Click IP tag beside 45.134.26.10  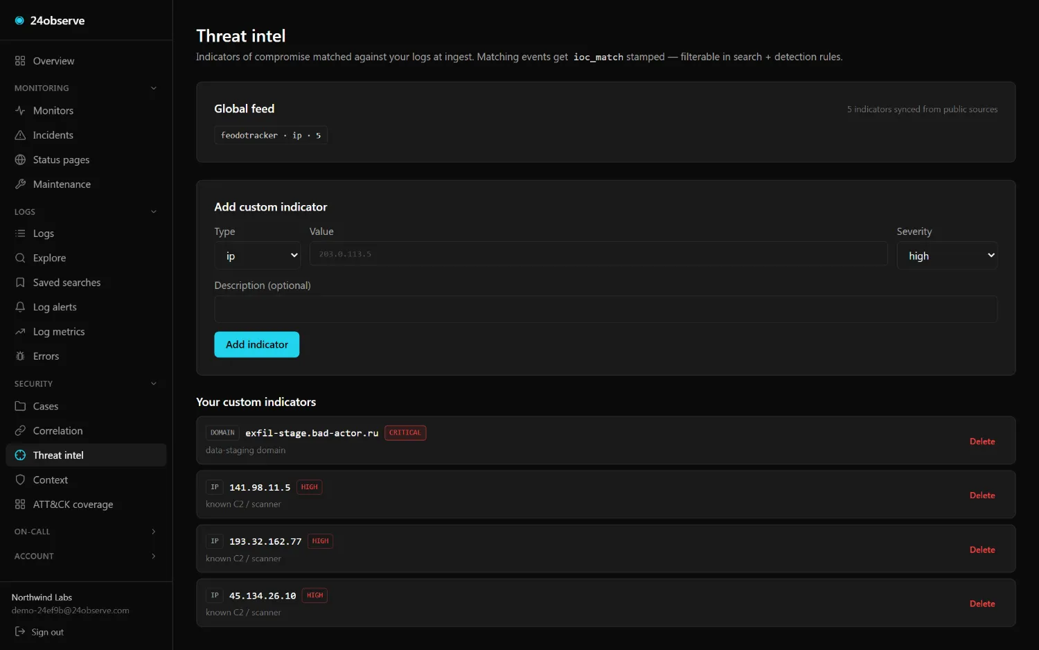[215, 595]
